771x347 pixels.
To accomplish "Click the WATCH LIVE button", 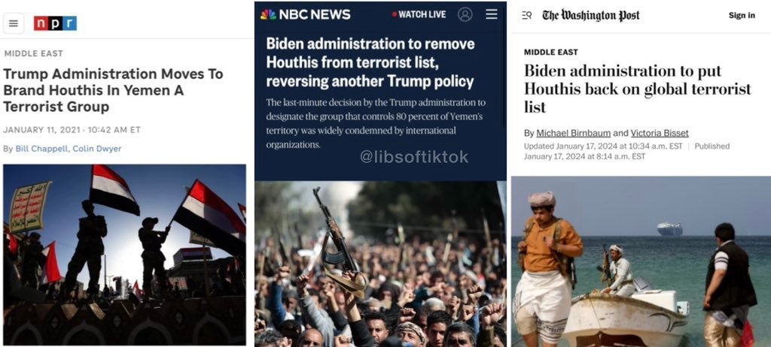I will [x=419, y=14].
